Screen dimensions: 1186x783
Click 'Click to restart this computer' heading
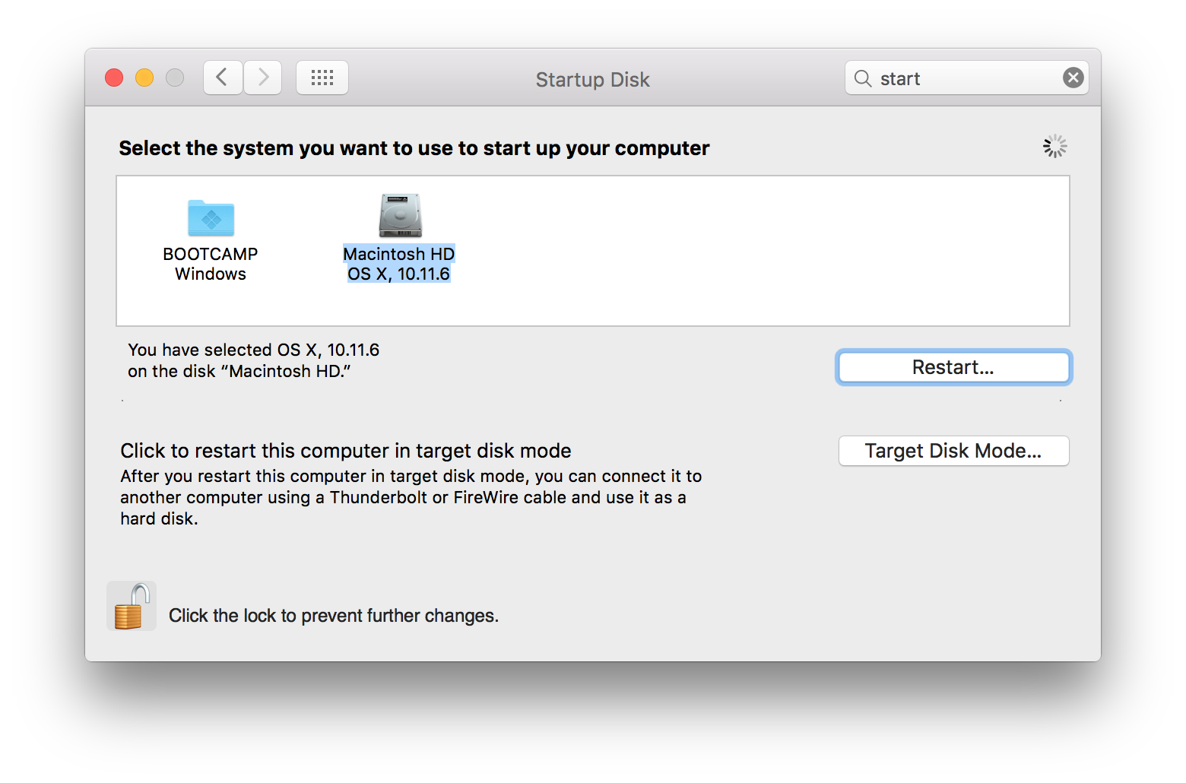point(346,451)
